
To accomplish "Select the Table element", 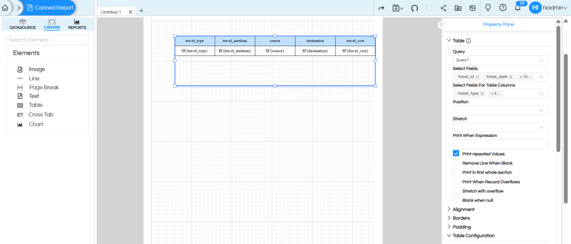I will (x=36, y=105).
